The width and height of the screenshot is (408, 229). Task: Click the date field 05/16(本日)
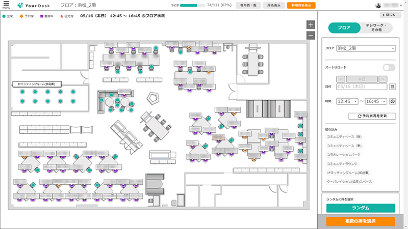pos(362,87)
